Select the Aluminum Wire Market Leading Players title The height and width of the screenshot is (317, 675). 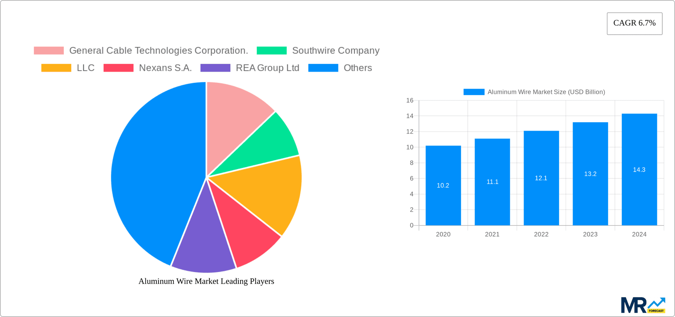click(x=206, y=281)
